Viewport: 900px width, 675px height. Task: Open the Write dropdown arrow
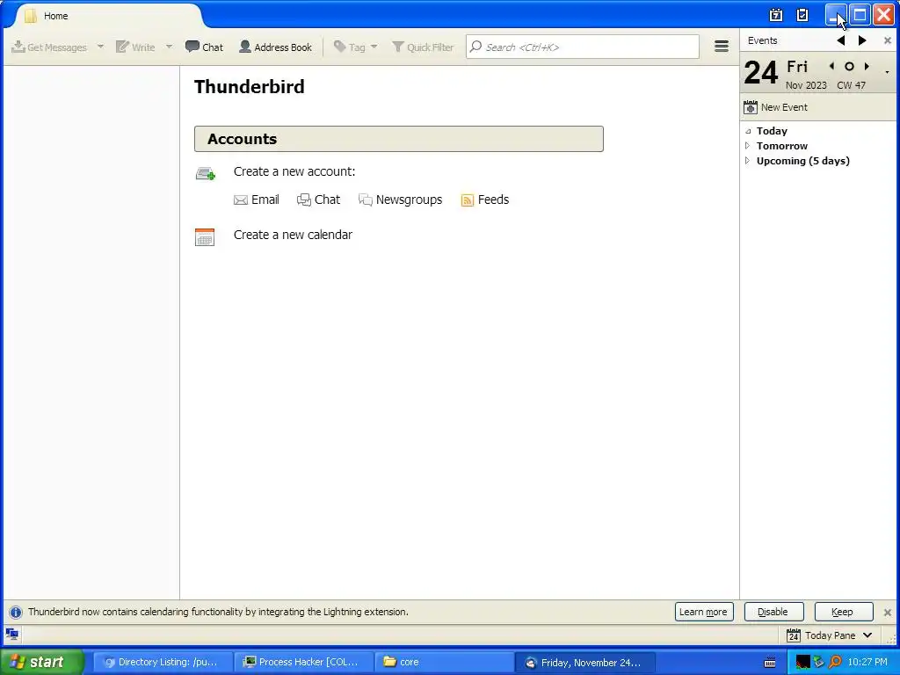170,47
